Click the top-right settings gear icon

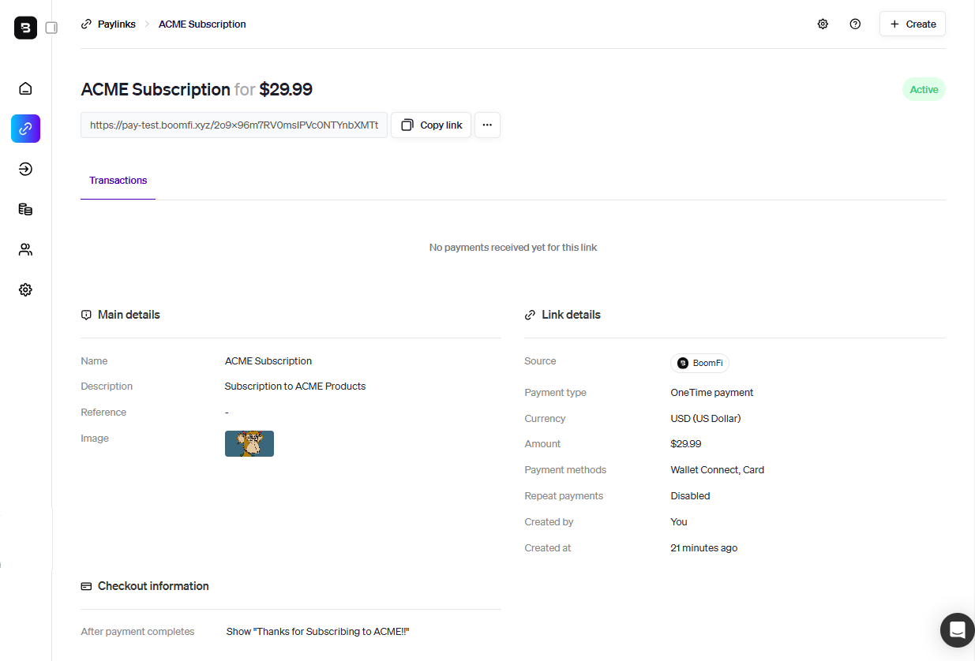(823, 24)
